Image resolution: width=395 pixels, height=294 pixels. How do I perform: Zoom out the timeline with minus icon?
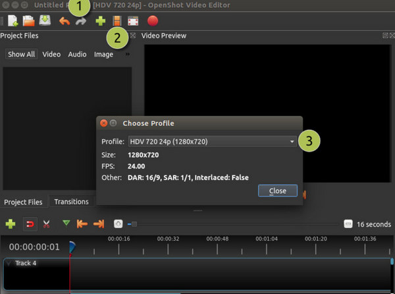tap(348, 223)
